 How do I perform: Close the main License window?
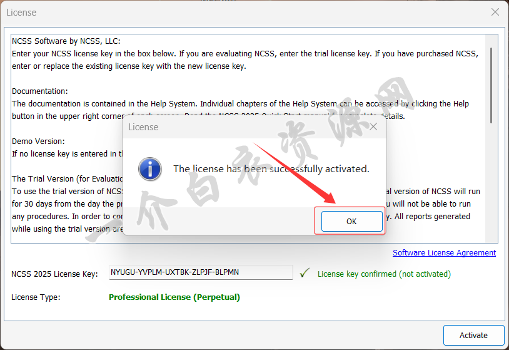click(495, 12)
